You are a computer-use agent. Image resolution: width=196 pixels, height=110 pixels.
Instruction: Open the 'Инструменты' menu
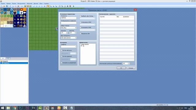21,4
